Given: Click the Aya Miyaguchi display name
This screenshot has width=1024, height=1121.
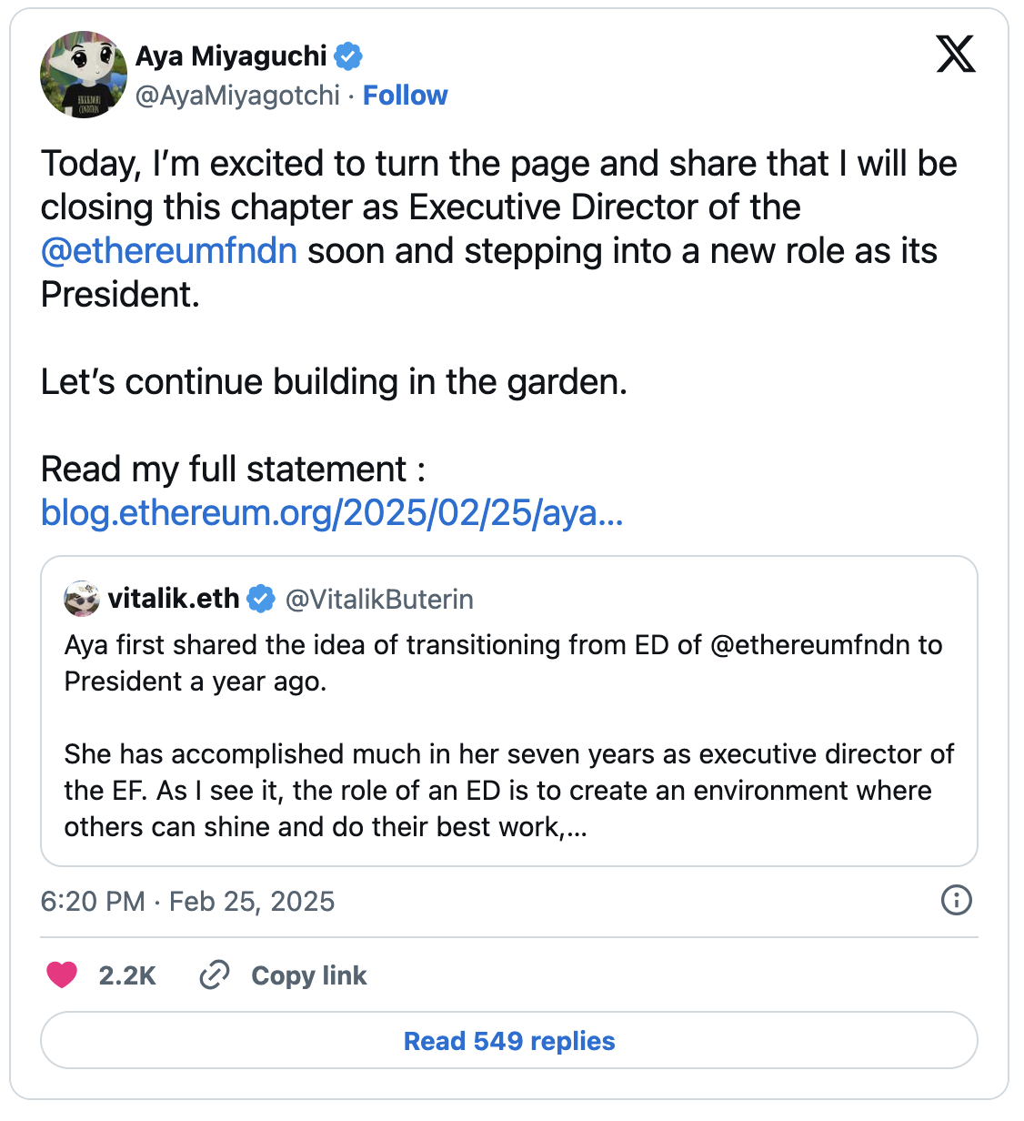Looking at the screenshot, I should click(x=230, y=56).
